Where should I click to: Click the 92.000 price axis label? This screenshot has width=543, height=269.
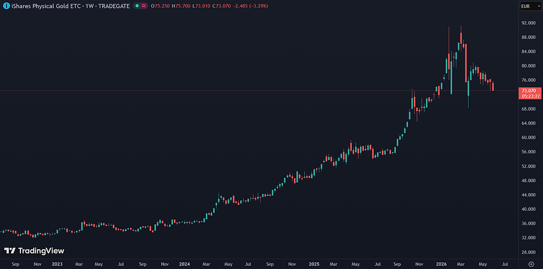tap(529, 23)
